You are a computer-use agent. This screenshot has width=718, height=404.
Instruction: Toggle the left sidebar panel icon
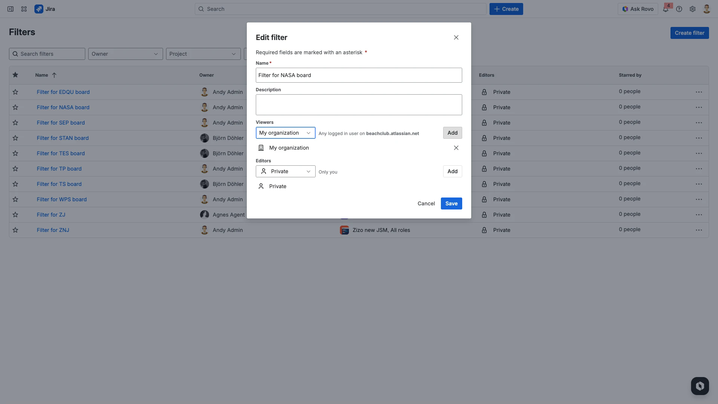(10, 9)
